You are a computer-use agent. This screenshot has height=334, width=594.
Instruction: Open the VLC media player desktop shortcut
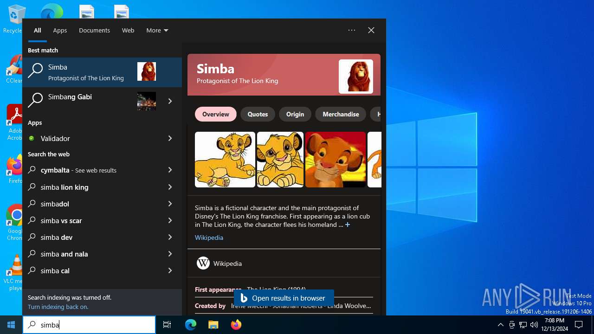click(15, 273)
